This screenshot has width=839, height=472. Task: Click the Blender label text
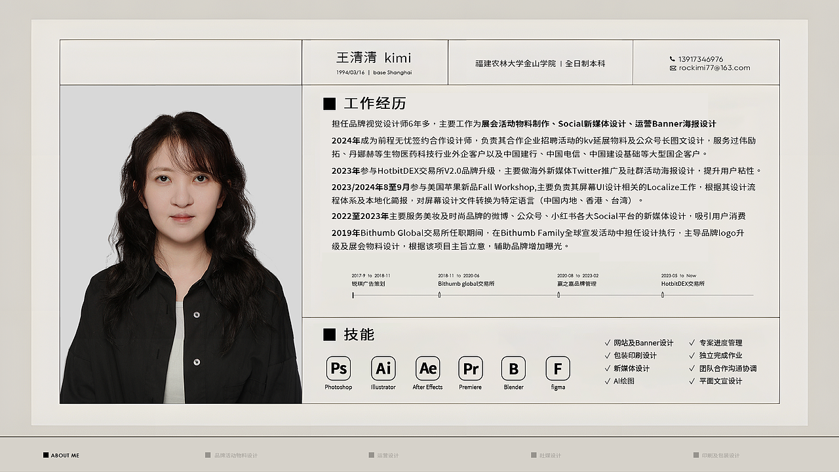point(514,387)
